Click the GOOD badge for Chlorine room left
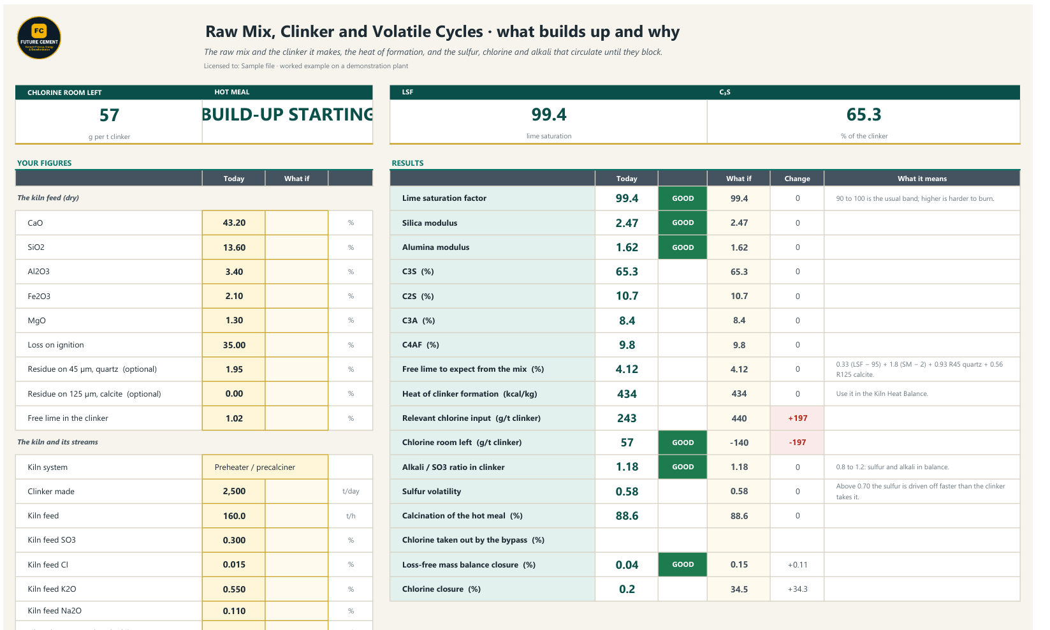 click(x=682, y=443)
